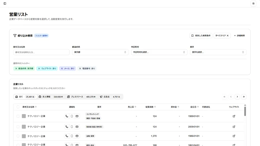The height and width of the screenshot is (146, 260).
Task: Go to the previous page of results
Action: tap(231, 97)
